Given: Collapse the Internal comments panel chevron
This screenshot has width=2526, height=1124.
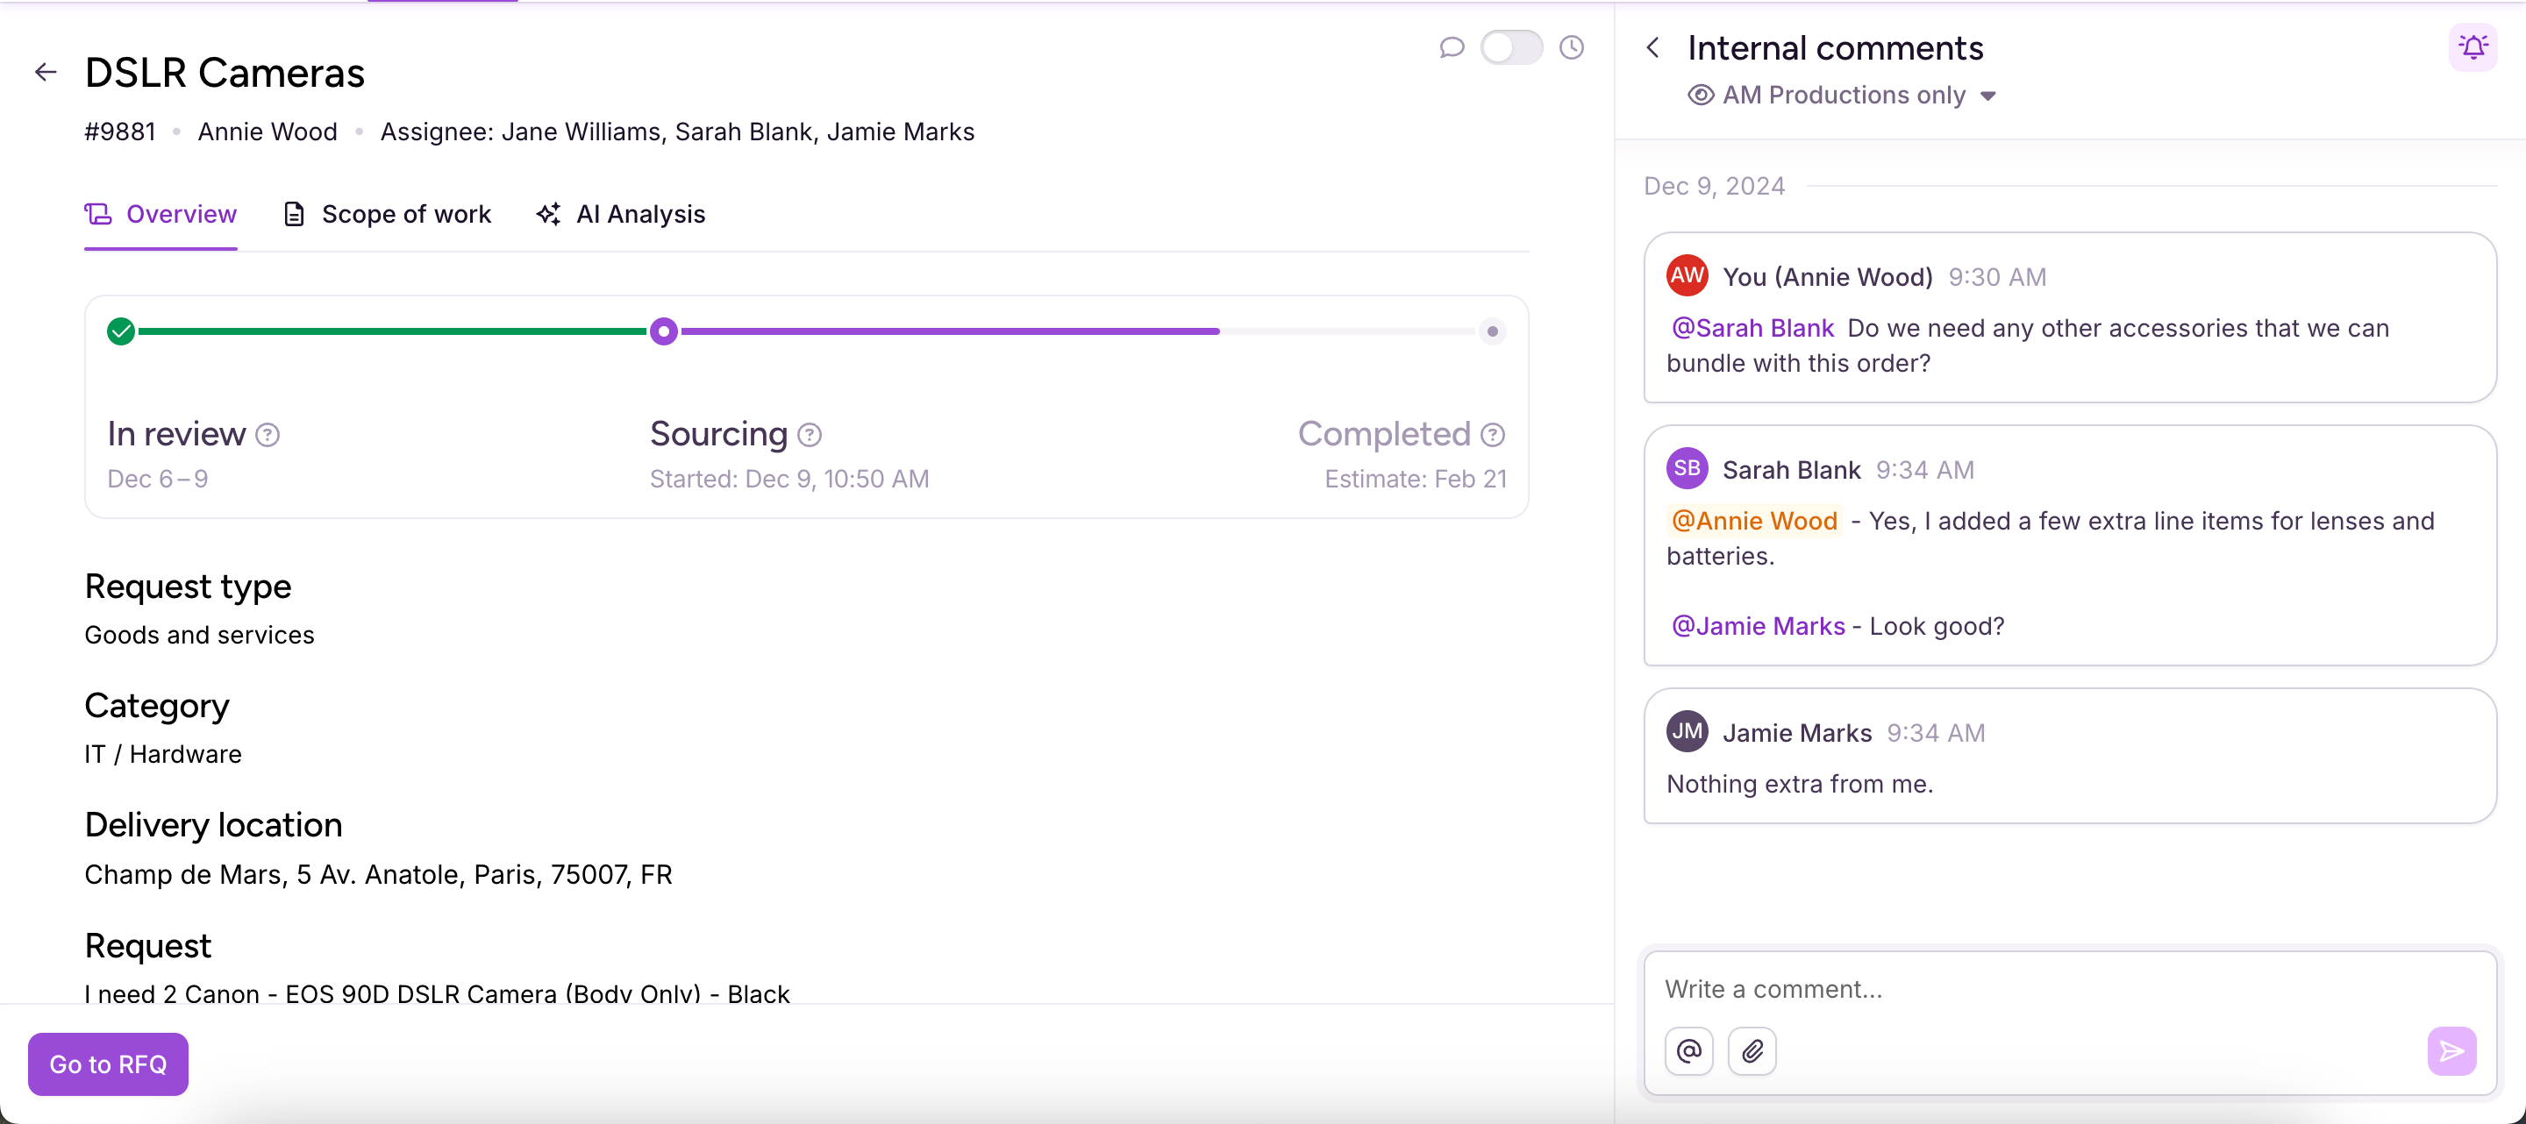Looking at the screenshot, I should 1653,47.
